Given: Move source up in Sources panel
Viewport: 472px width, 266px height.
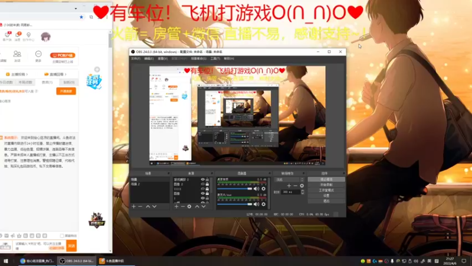Looking at the screenshot, I should pyautogui.click(x=197, y=206).
